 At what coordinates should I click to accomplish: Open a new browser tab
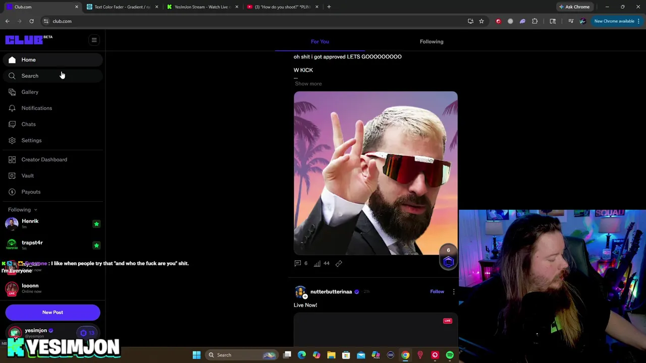tap(329, 7)
